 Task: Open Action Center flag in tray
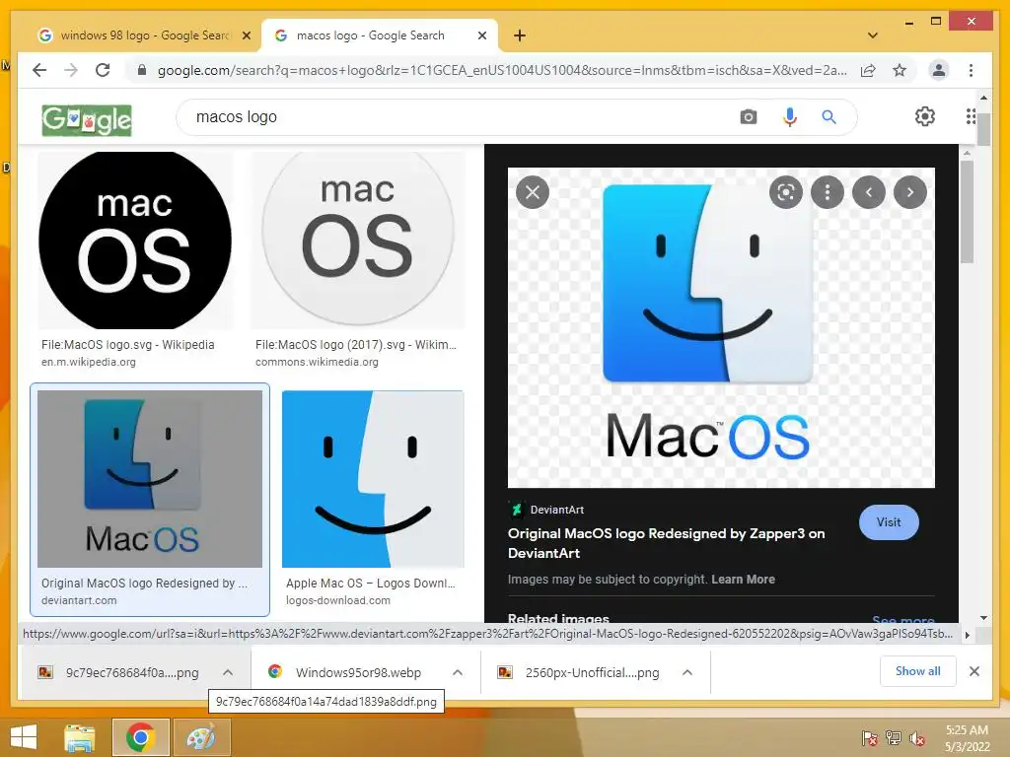(869, 738)
